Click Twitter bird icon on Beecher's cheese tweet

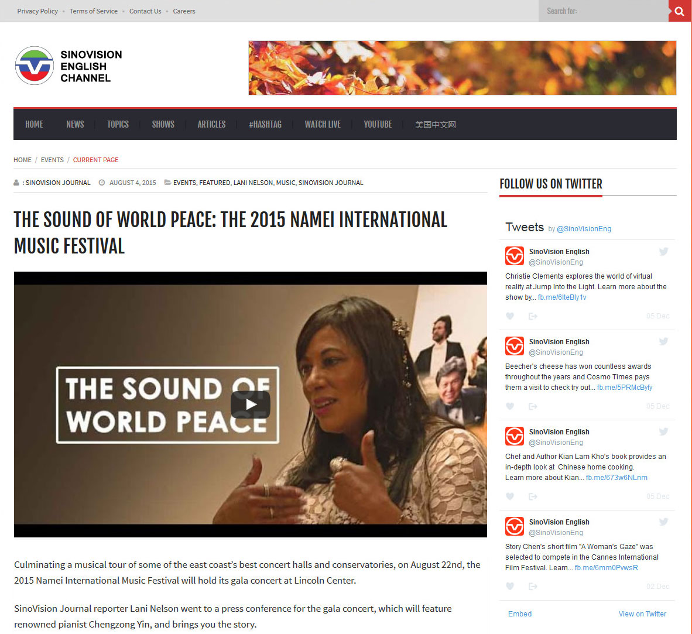(663, 341)
